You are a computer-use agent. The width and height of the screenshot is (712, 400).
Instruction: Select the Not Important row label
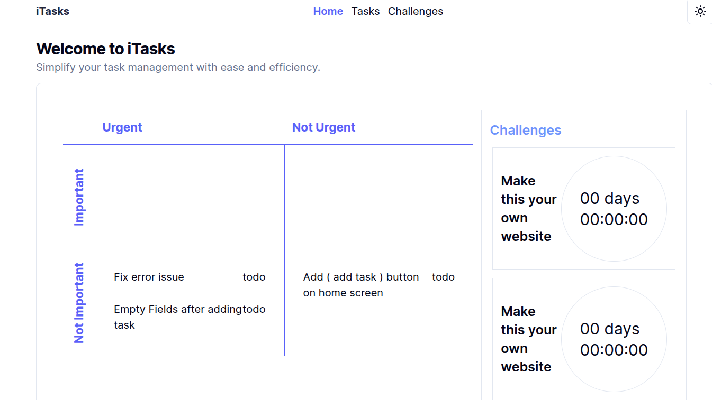pos(79,303)
